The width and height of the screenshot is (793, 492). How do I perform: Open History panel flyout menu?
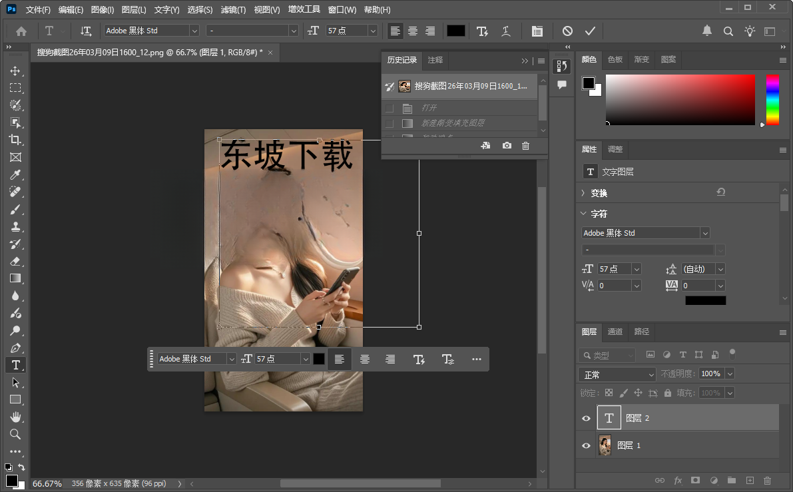click(541, 61)
